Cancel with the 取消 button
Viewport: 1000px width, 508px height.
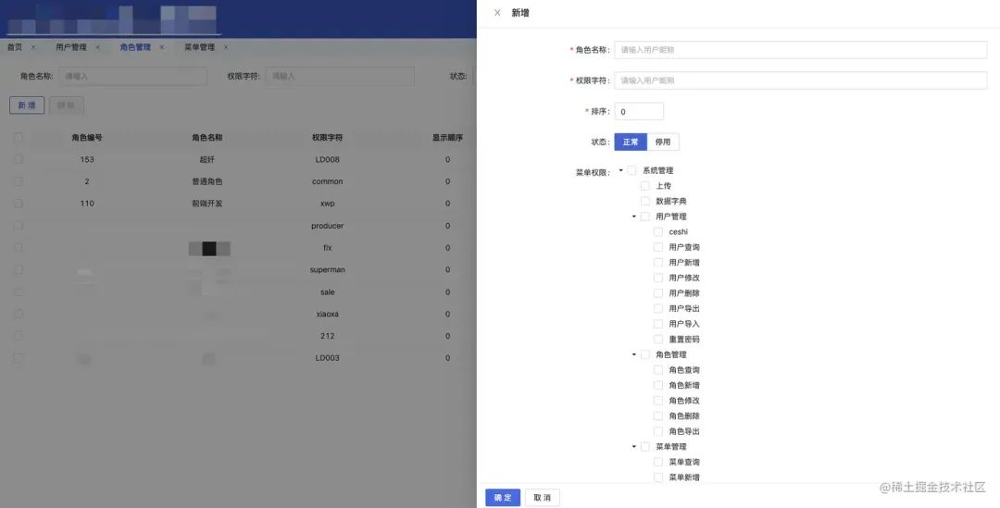point(542,498)
